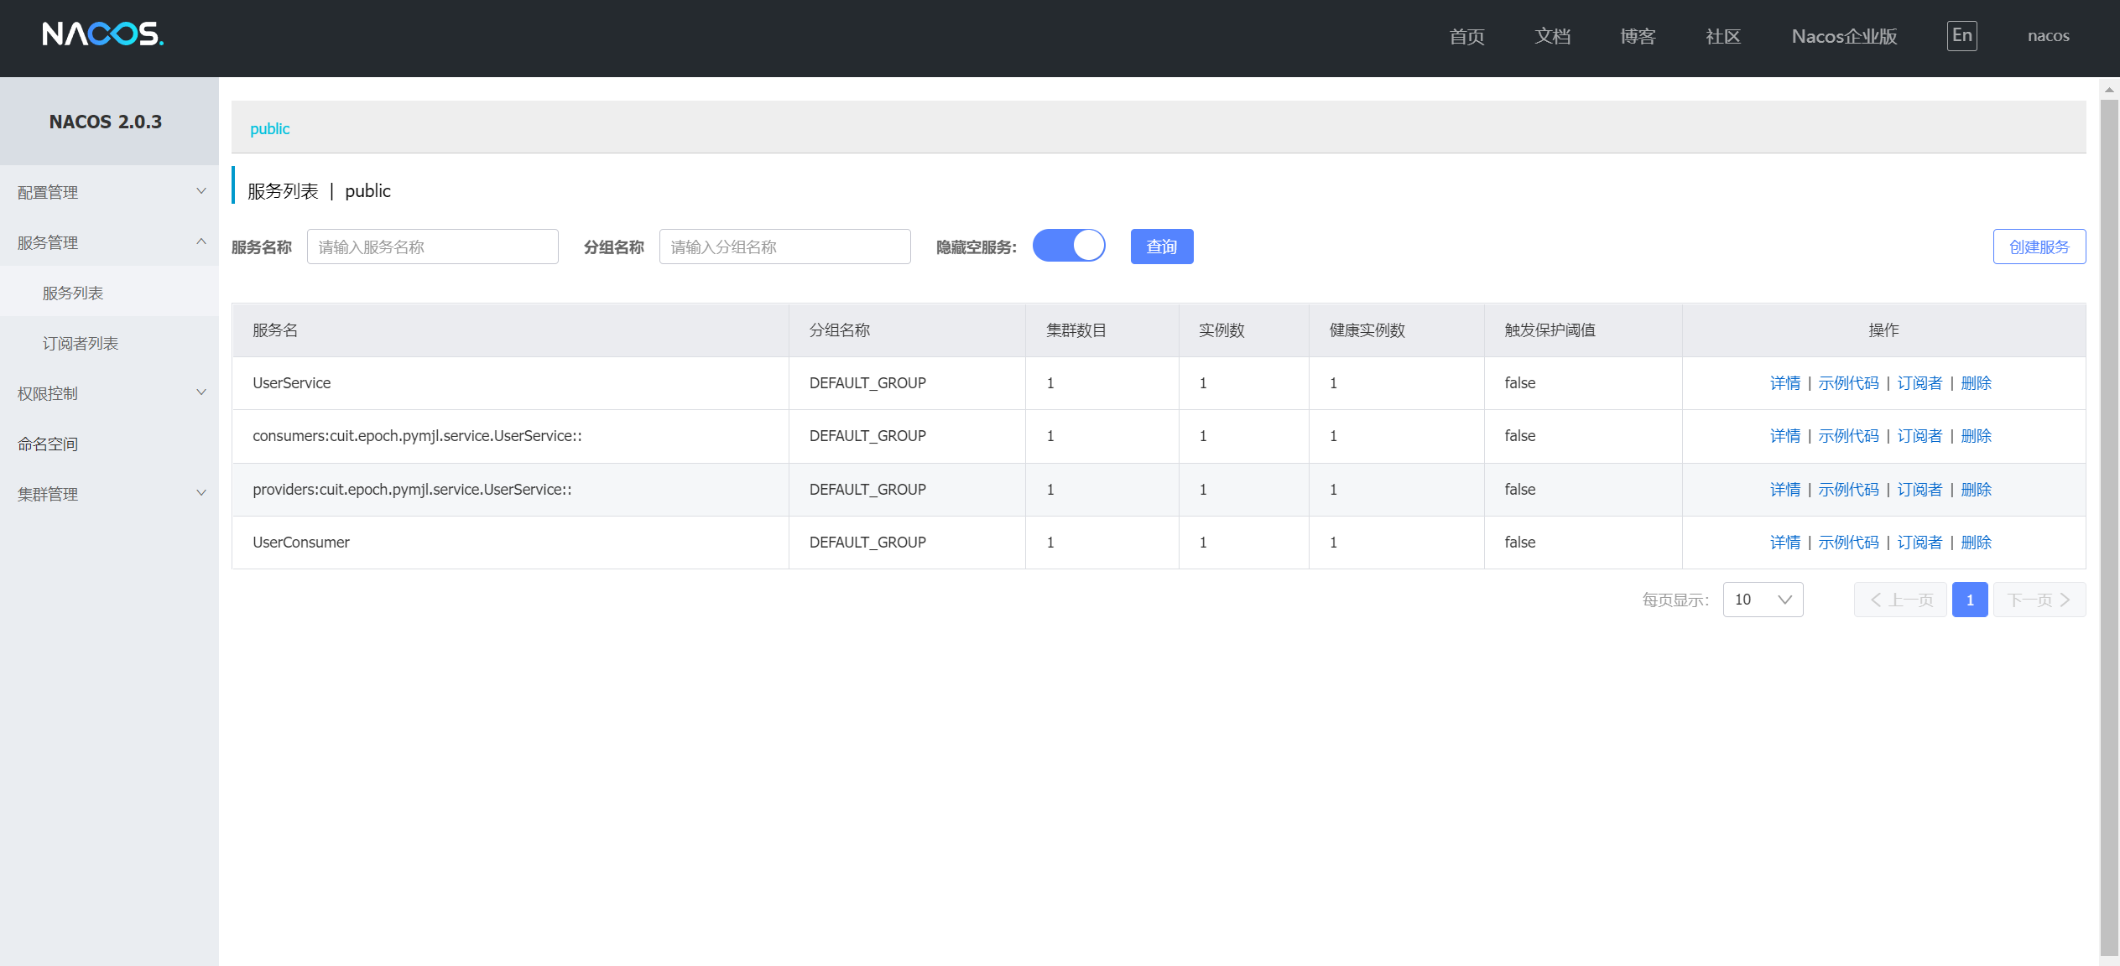Expand the 集群管理 menu
2120x966 pixels.
point(109,494)
